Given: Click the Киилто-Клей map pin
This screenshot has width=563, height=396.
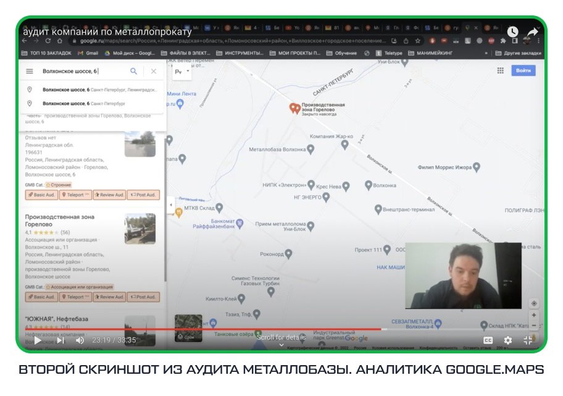Looking at the screenshot, I should pyautogui.click(x=241, y=298).
